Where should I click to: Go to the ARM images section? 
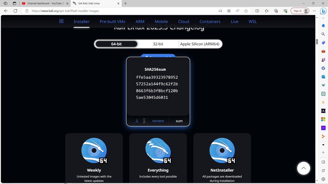140,21
